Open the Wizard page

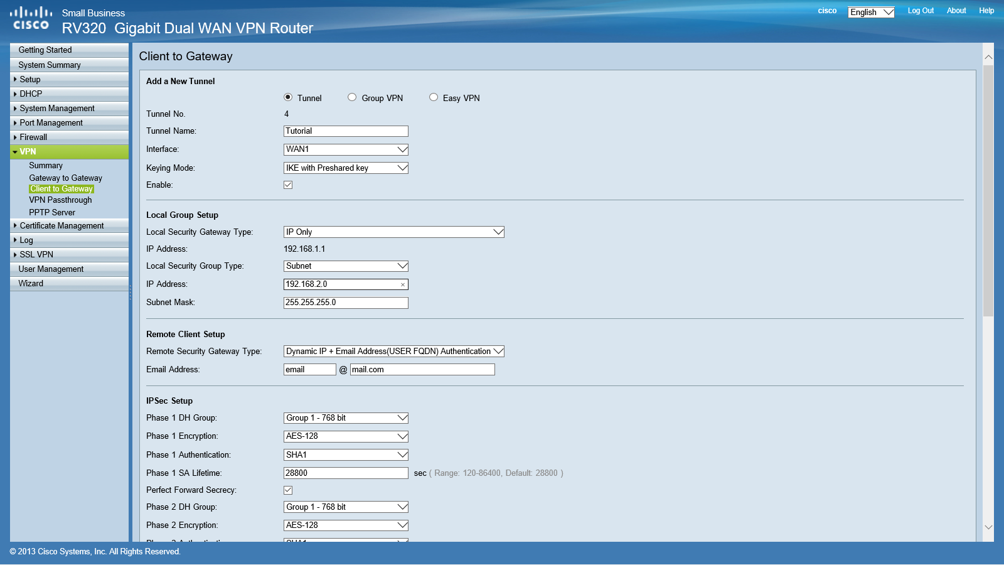coord(69,284)
